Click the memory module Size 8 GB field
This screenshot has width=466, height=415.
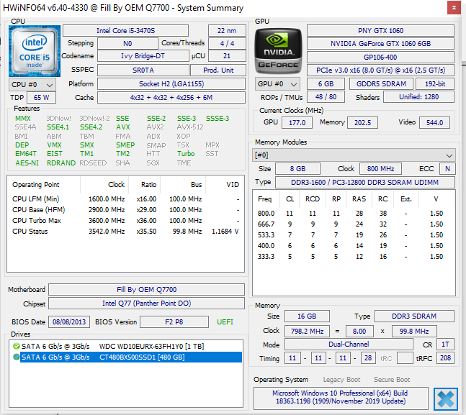(x=297, y=168)
